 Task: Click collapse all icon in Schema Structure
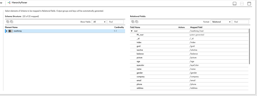[12, 22]
